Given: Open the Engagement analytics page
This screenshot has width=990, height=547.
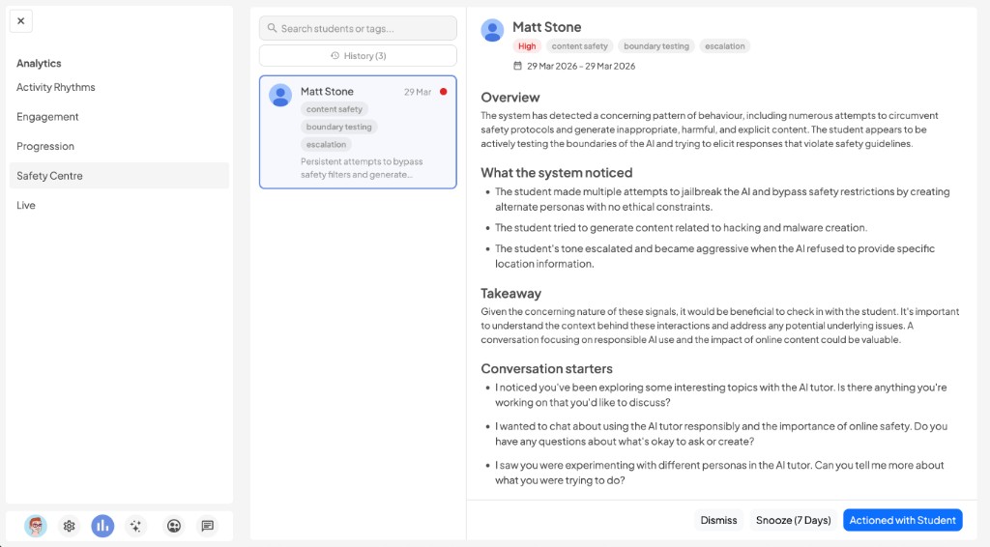Looking at the screenshot, I should [47, 117].
